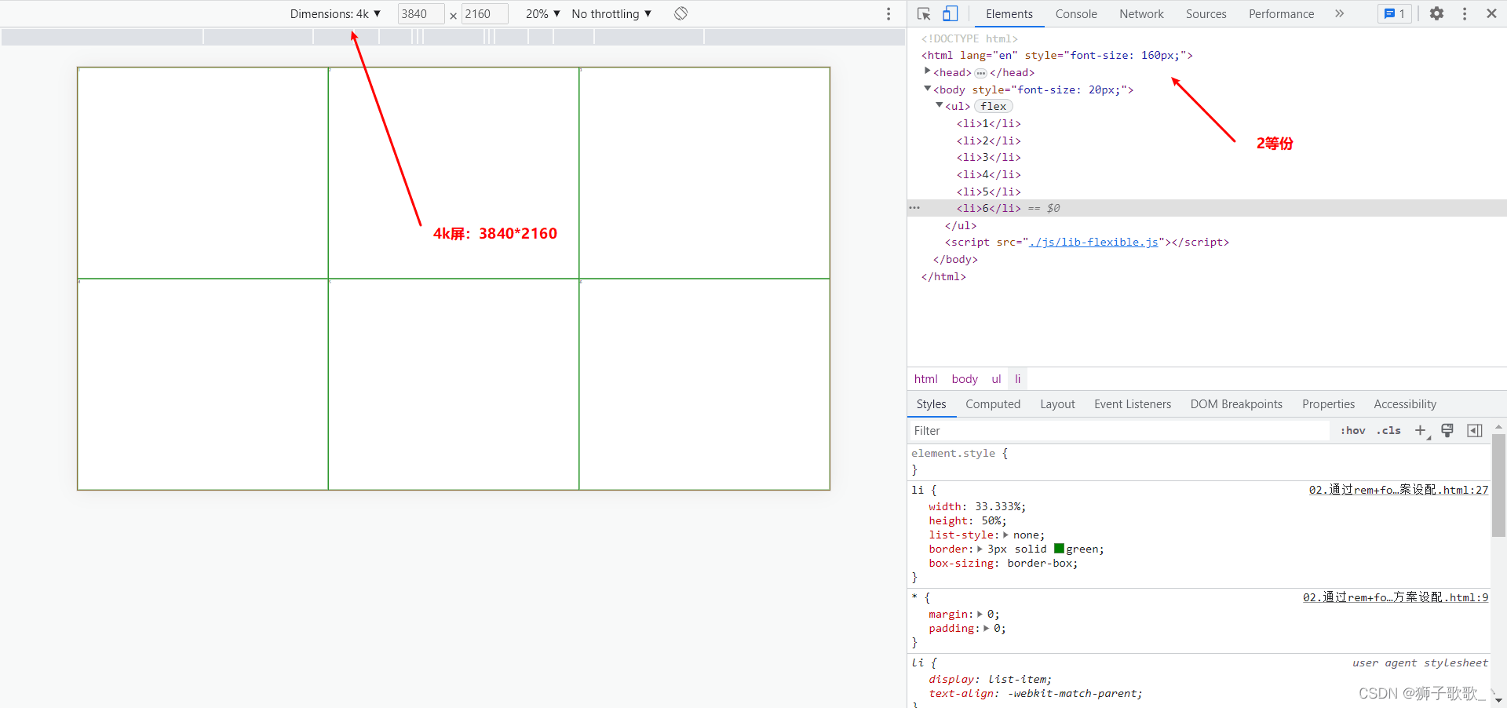Open the issues counter badge
The width and height of the screenshot is (1507, 708).
point(1395,13)
